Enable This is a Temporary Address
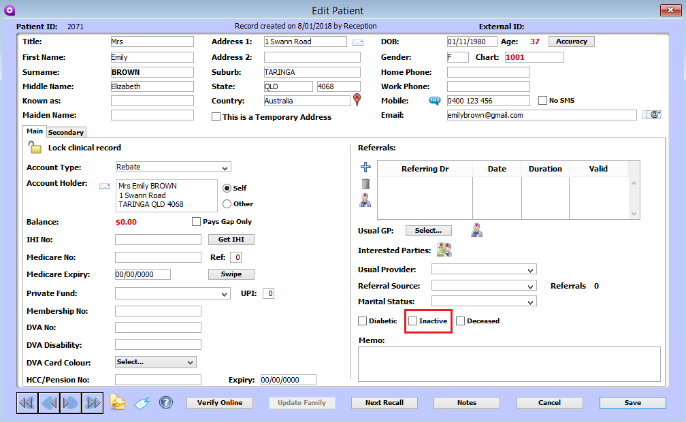 (216, 117)
